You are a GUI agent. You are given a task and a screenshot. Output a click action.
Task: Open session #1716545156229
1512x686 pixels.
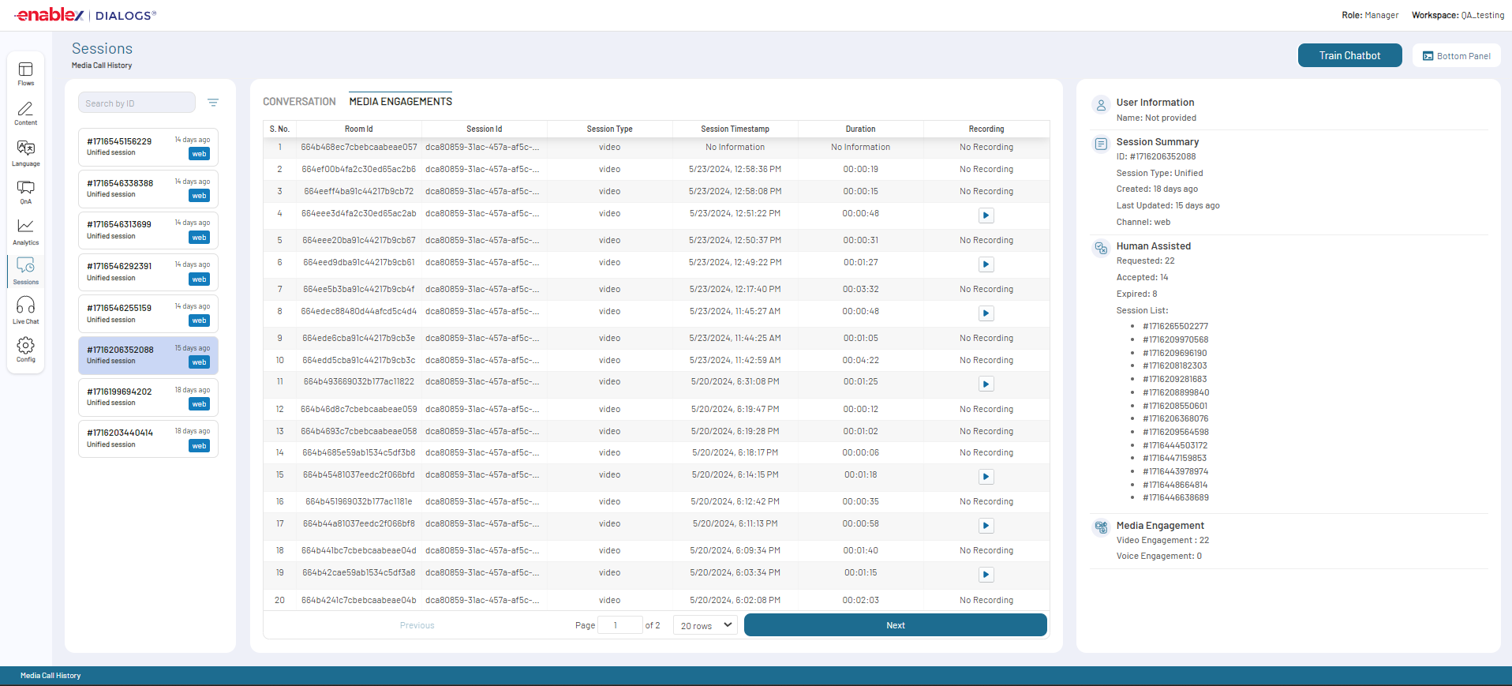[x=148, y=147]
